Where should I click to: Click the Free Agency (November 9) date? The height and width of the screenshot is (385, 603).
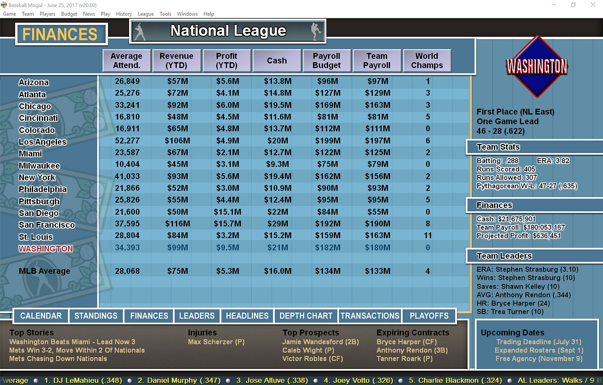[539, 359]
